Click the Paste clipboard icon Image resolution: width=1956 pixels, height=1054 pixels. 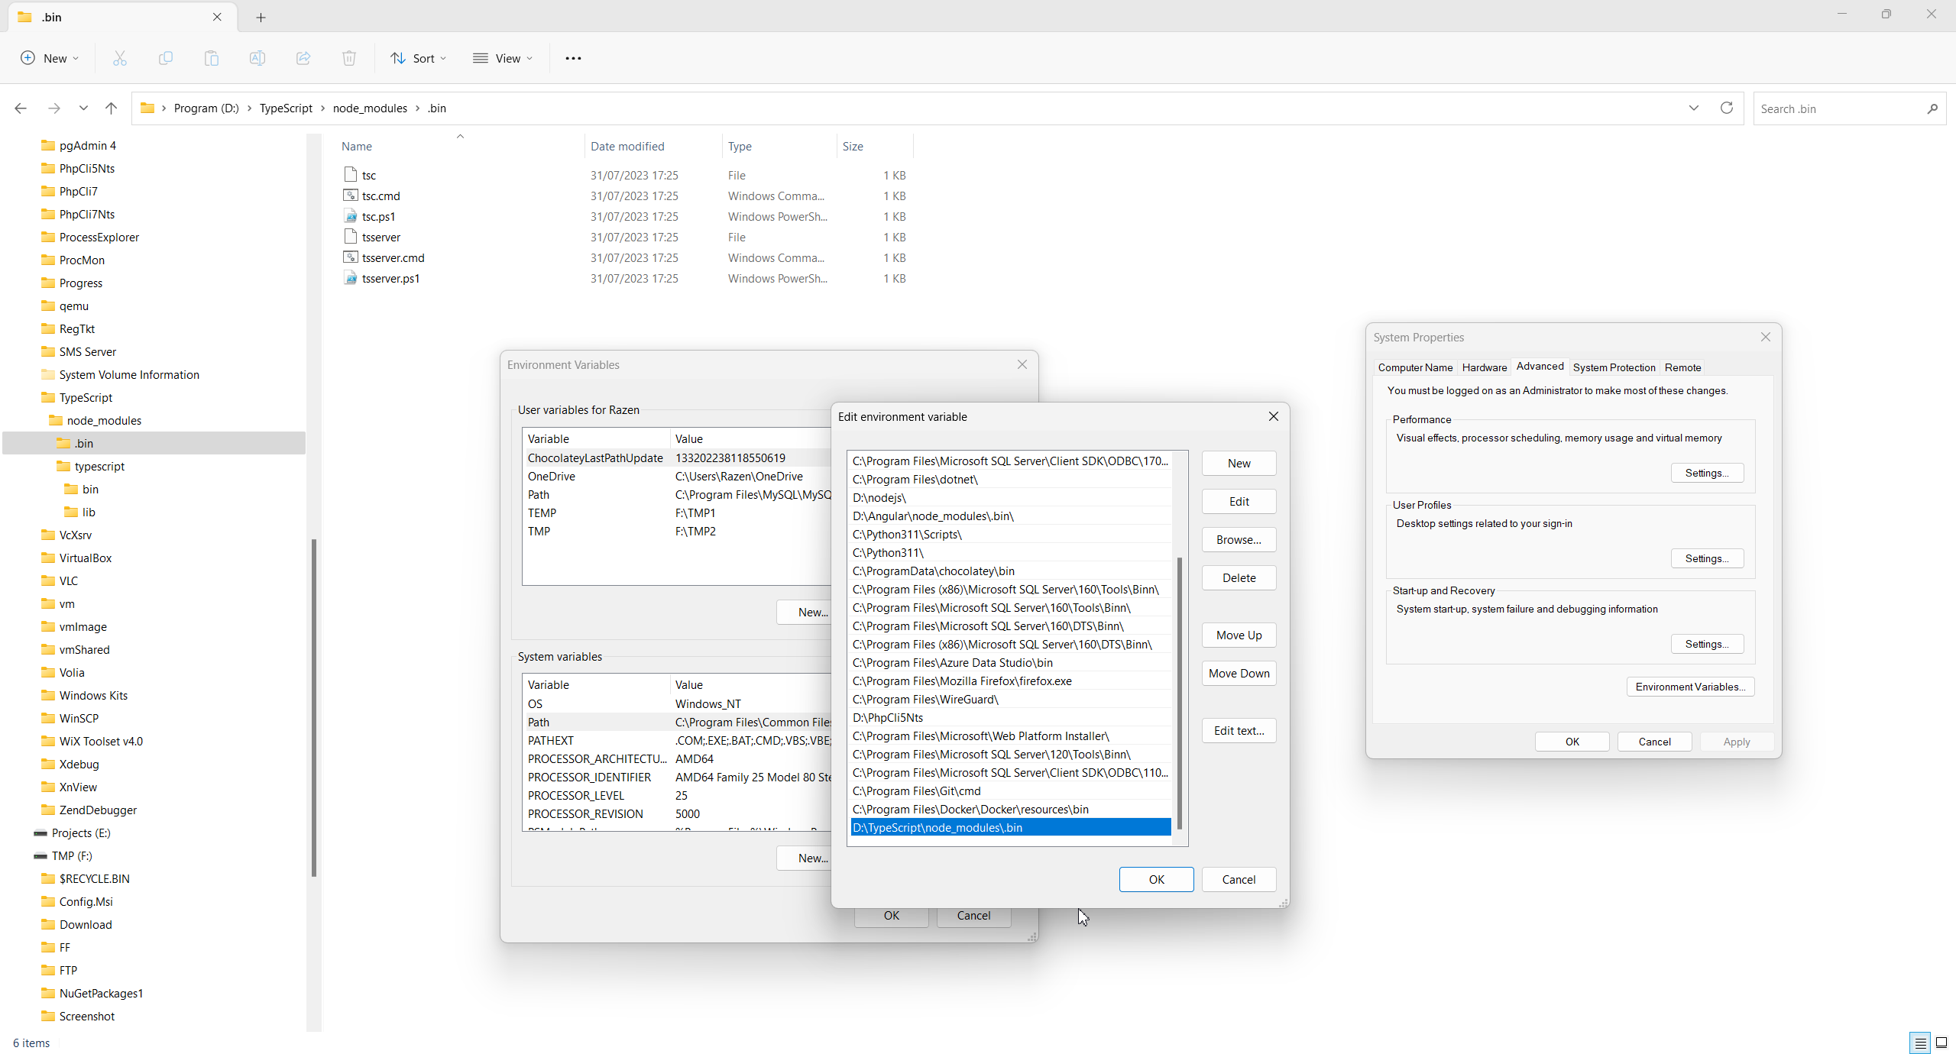click(212, 58)
